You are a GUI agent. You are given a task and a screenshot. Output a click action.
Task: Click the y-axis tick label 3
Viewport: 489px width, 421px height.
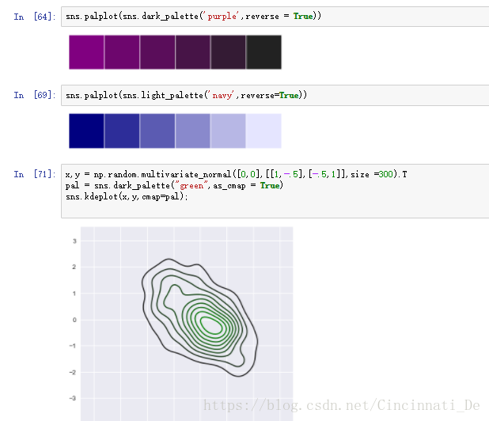coord(74,241)
